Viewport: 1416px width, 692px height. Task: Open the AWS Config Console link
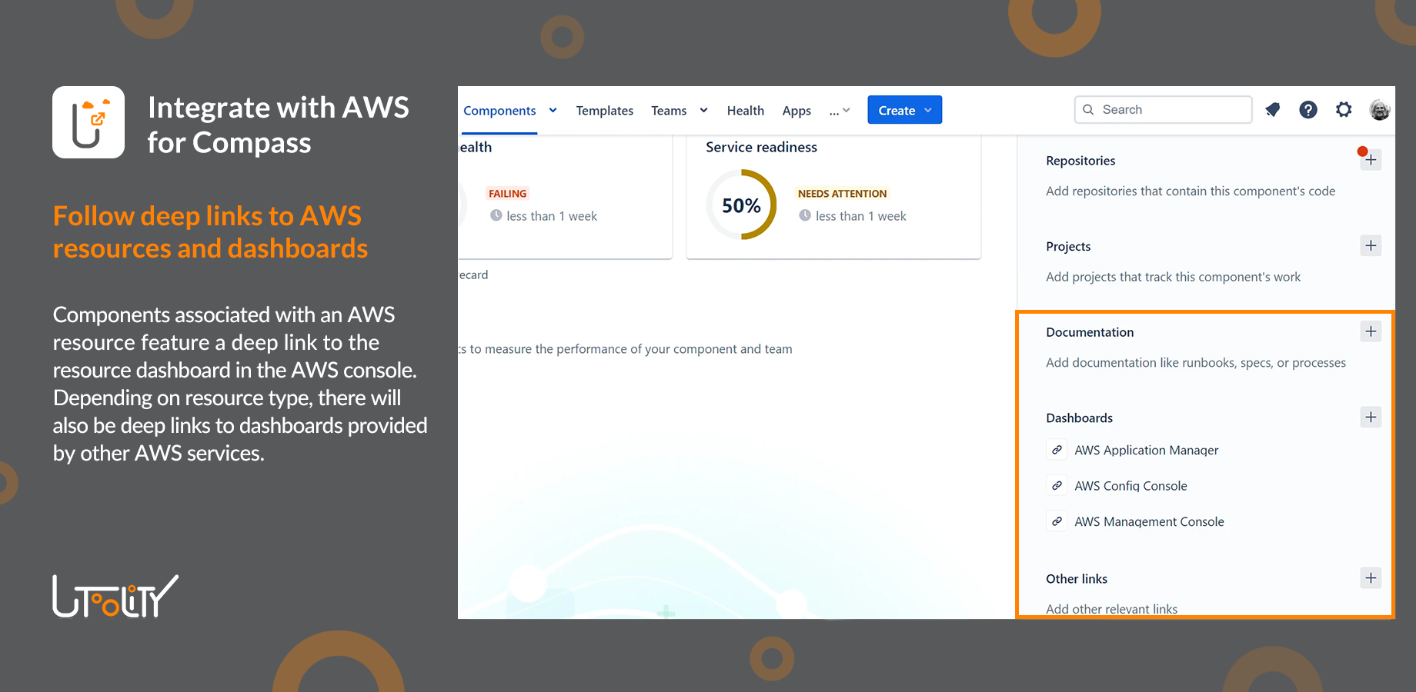point(1130,486)
